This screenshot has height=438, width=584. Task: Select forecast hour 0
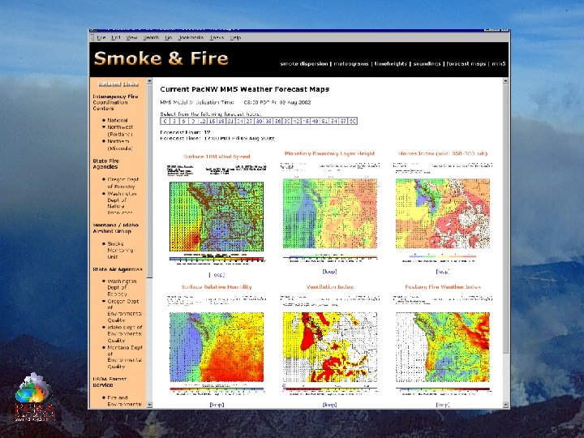165,121
